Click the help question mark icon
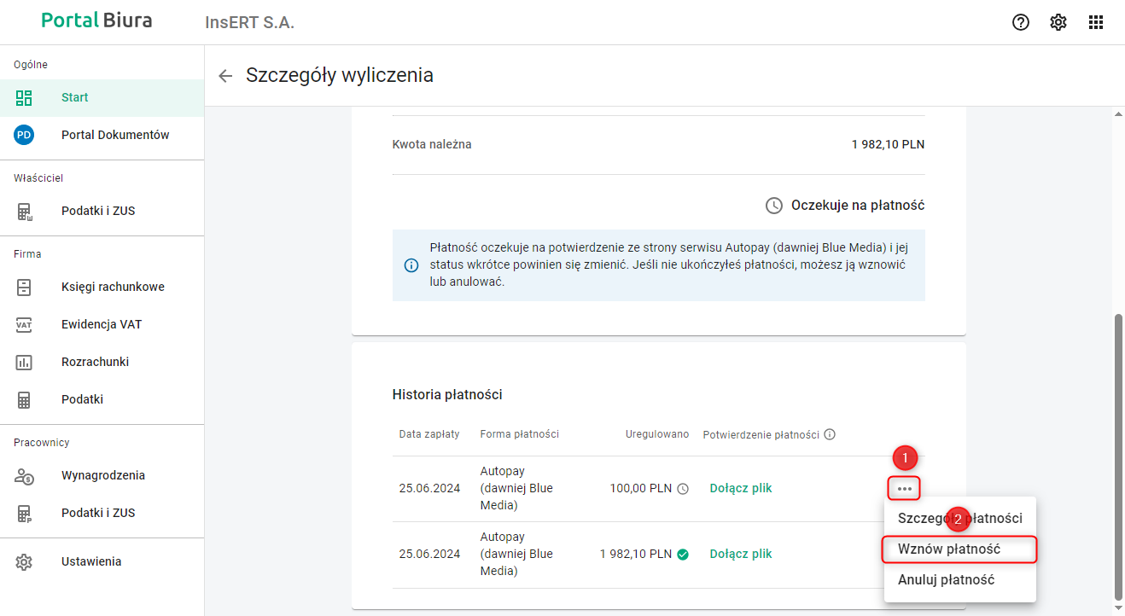 pos(1021,22)
